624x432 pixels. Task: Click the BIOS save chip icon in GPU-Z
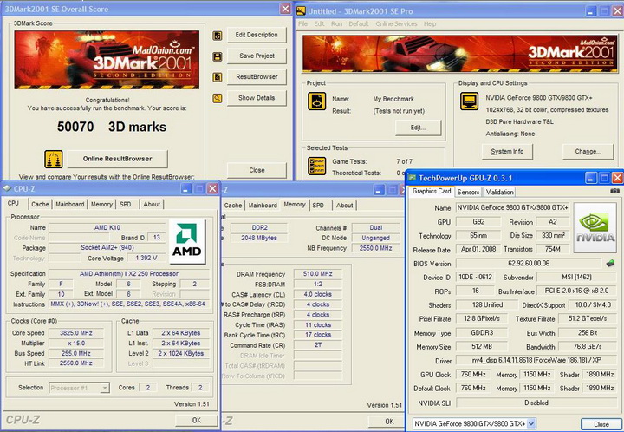click(610, 263)
